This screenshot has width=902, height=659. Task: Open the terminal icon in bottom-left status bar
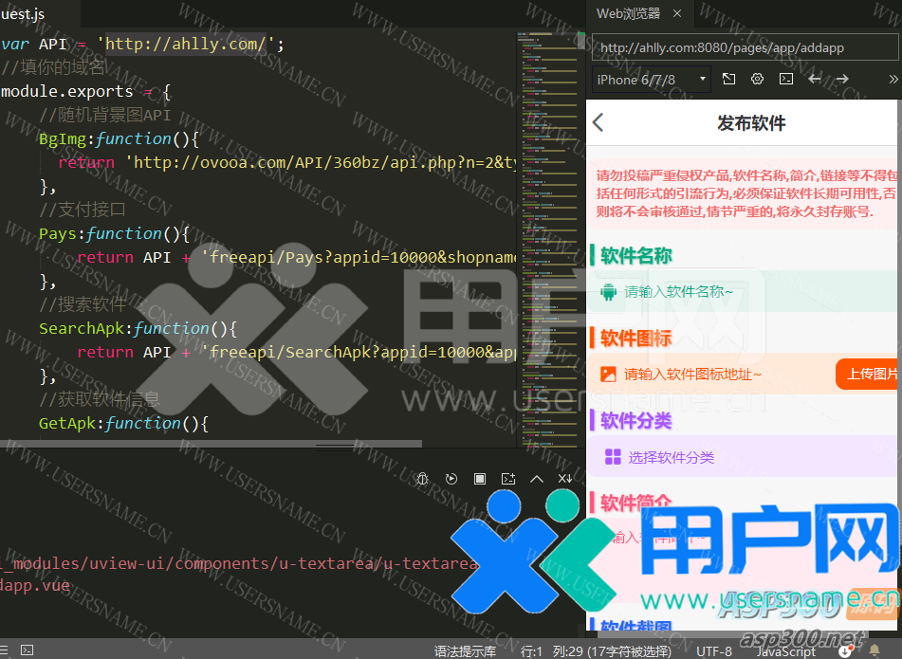tap(28, 650)
